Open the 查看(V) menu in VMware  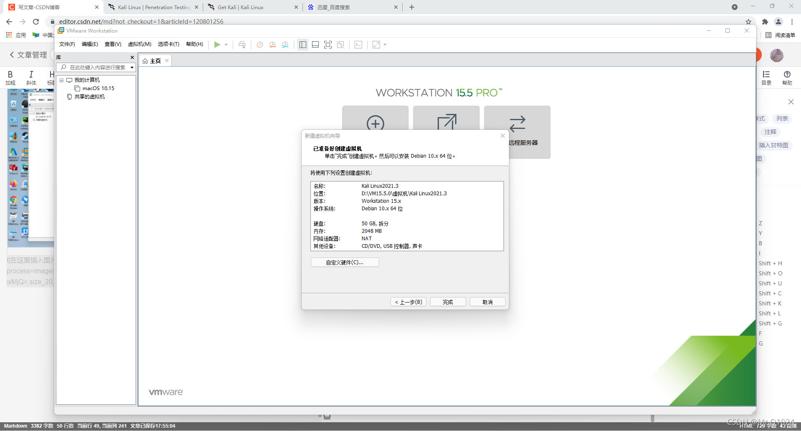113,44
